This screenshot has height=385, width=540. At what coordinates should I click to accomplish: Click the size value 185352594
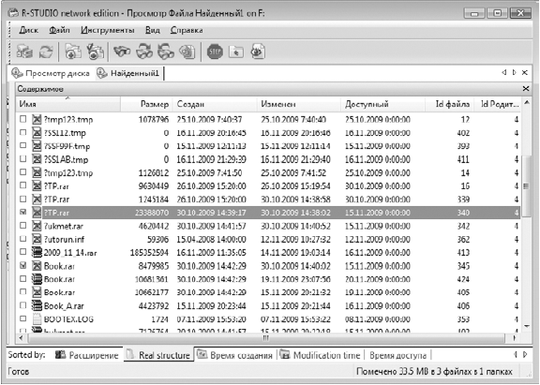149,253
